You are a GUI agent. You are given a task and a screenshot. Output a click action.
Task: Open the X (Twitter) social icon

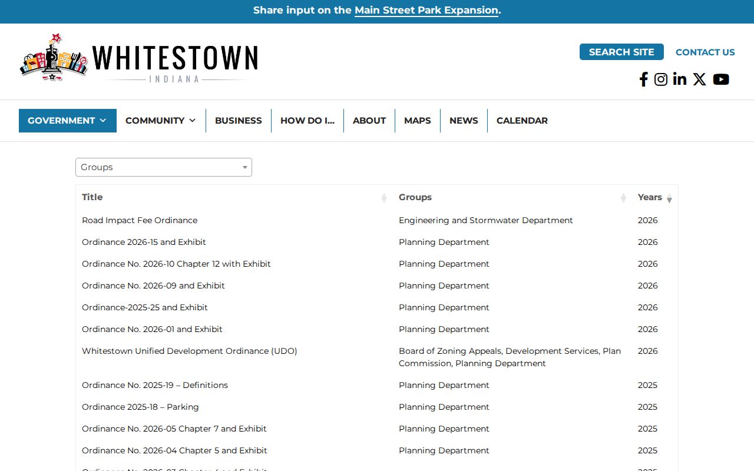pos(699,79)
